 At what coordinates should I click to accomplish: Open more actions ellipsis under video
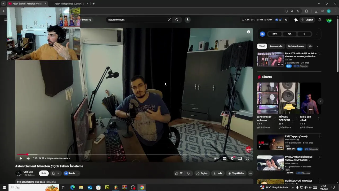point(250,173)
